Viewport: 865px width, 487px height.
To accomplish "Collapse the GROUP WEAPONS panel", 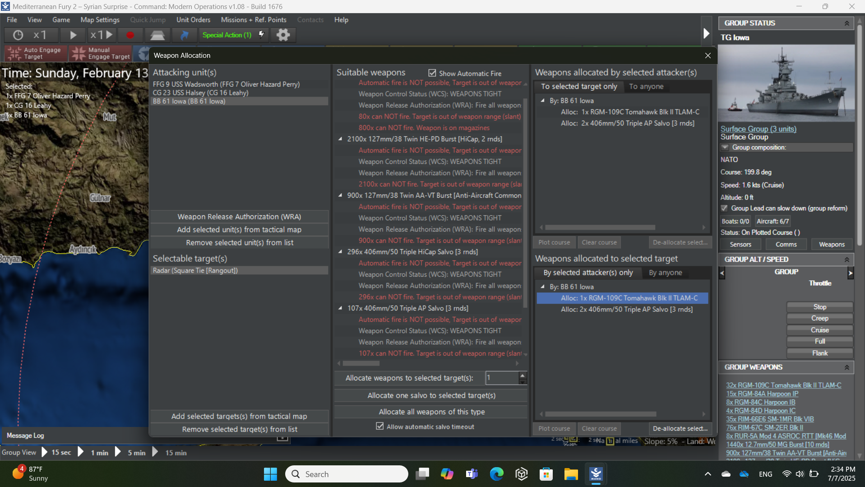I will 846,367.
